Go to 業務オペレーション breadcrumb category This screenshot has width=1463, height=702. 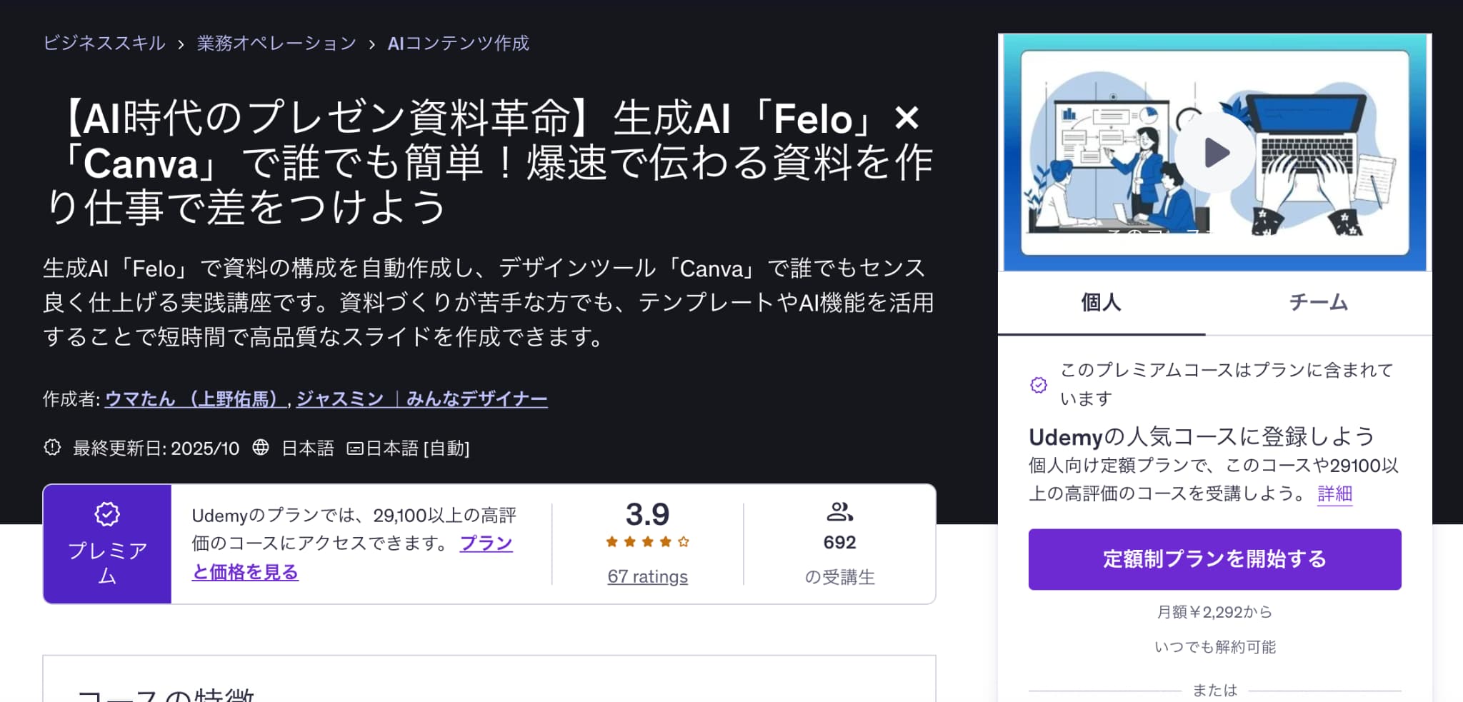pyautogui.click(x=276, y=44)
